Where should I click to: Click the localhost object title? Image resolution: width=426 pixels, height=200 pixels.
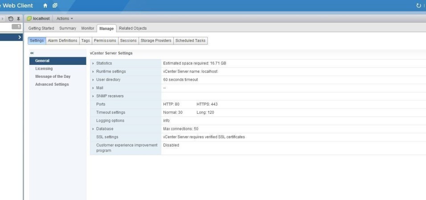pyautogui.click(x=41, y=18)
